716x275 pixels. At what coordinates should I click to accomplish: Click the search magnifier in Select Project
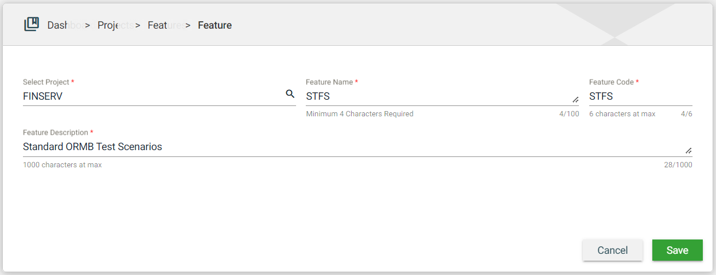[290, 94]
